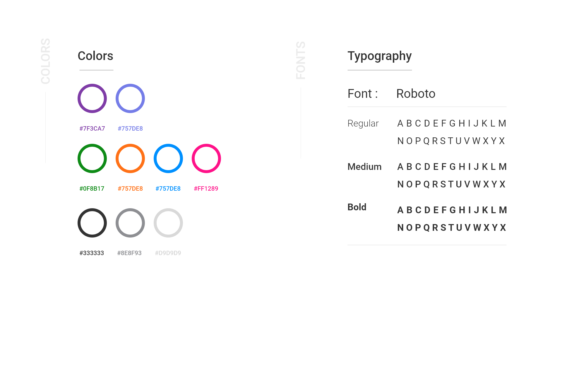Click the Typography heading
The height and width of the screenshot is (391, 562).
[380, 57]
